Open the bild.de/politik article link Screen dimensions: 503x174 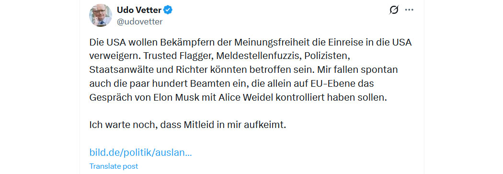pyautogui.click(x=140, y=152)
